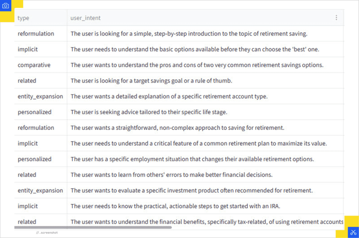Select the first 'entity_expansion' type cell
The width and height of the screenshot is (359, 238).
[40, 96]
